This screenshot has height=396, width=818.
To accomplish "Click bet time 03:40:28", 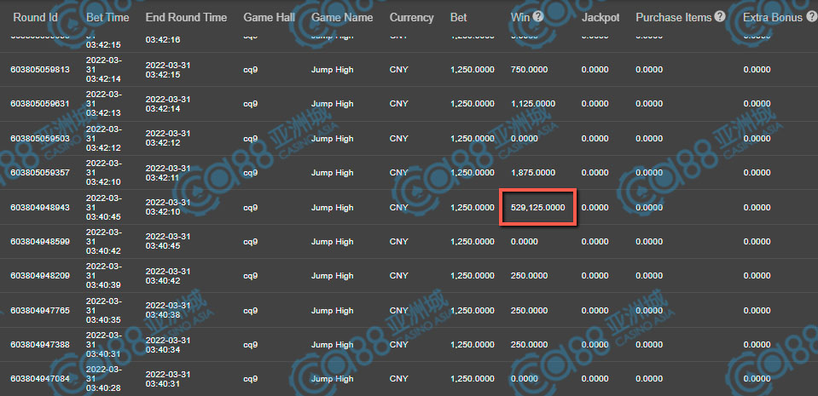I will [x=103, y=388].
